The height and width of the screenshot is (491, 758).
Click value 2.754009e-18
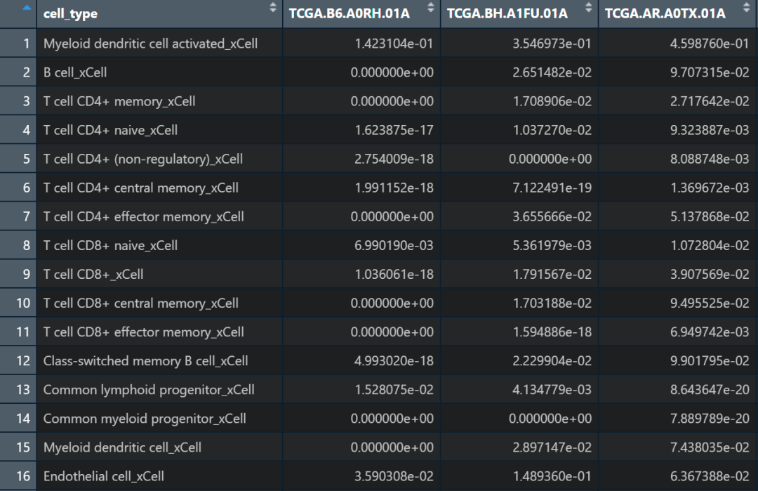point(394,159)
